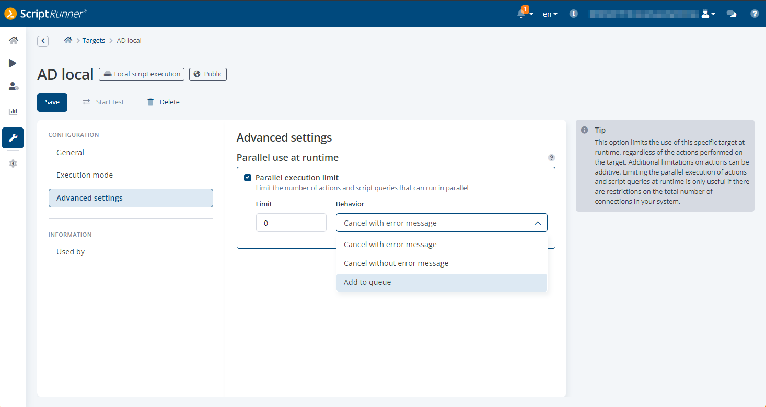Image resolution: width=766 pixels, height=407 pixels.
Task: Click the Public badge
Action: click(x=208, y=74)
